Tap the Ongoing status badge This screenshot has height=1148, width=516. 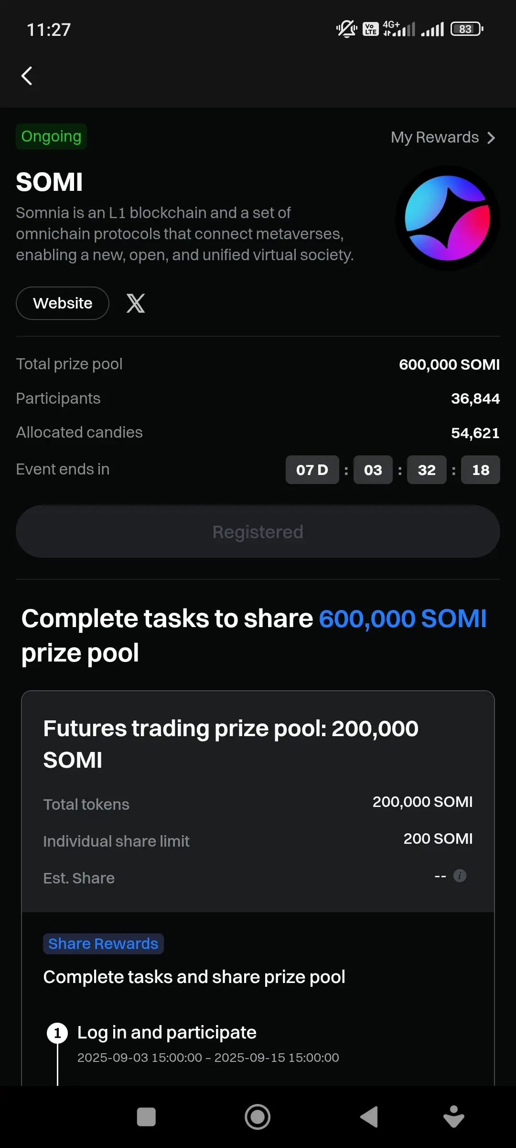51,137
